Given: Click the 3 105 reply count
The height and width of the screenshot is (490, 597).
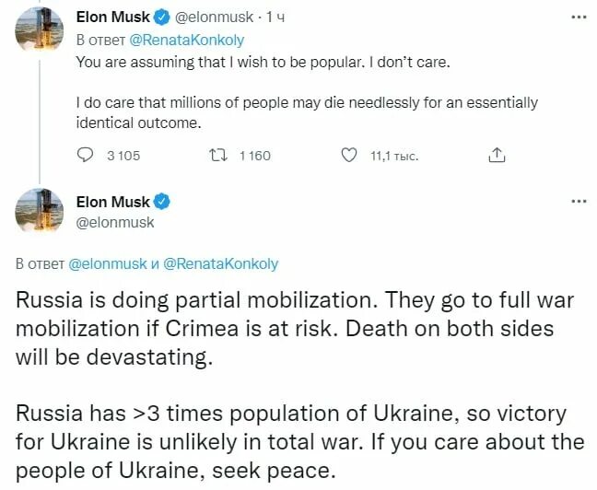Looking at the screenshot, I should (x=123, y=156).
